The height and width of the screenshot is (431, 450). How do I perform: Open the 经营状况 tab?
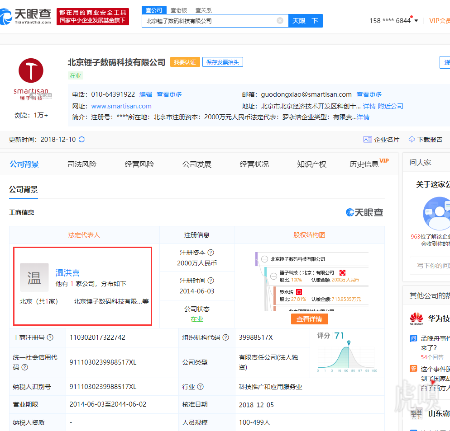(x=254, y=164)
